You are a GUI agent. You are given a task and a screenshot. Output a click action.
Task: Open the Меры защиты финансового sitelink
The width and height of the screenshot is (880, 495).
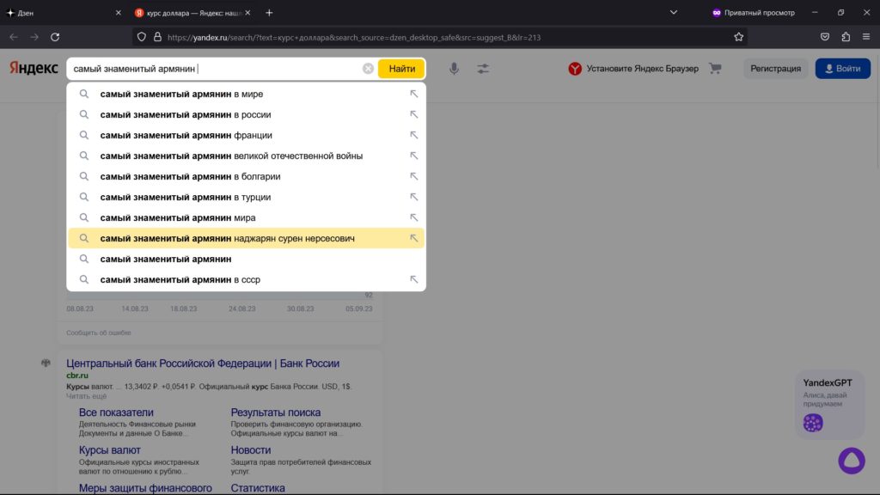[x=145, y=488]
